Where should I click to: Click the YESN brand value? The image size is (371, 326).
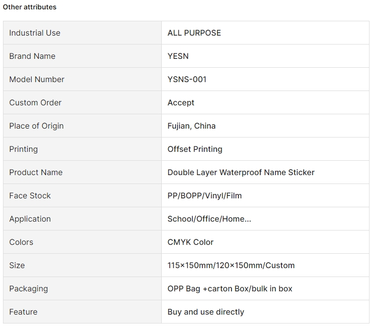(178, 56)
